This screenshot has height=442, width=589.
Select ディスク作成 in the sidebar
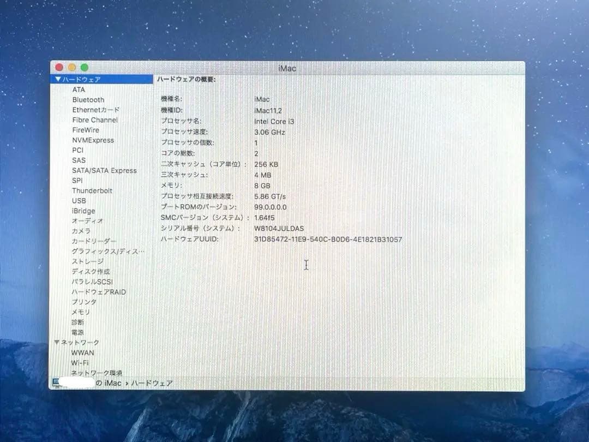[x=91, y=271]
